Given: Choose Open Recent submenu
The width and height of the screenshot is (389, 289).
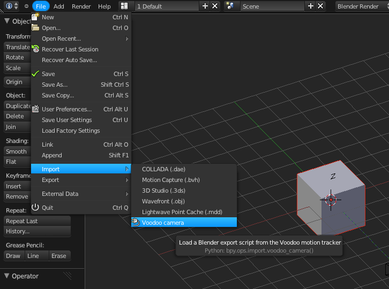Looking at the screenshot, I should click(81, 39).
